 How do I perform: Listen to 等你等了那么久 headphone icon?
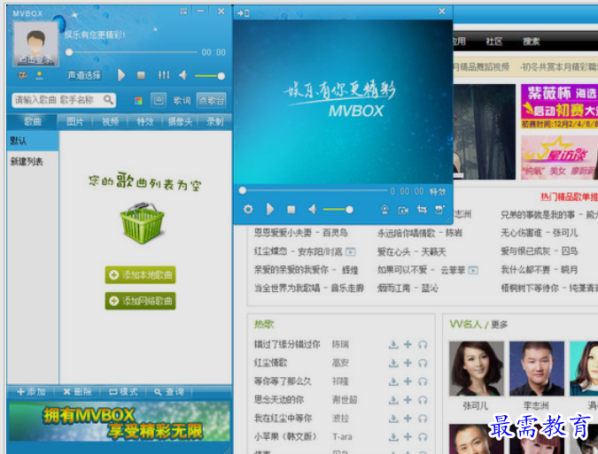click(x=423, y=381)
